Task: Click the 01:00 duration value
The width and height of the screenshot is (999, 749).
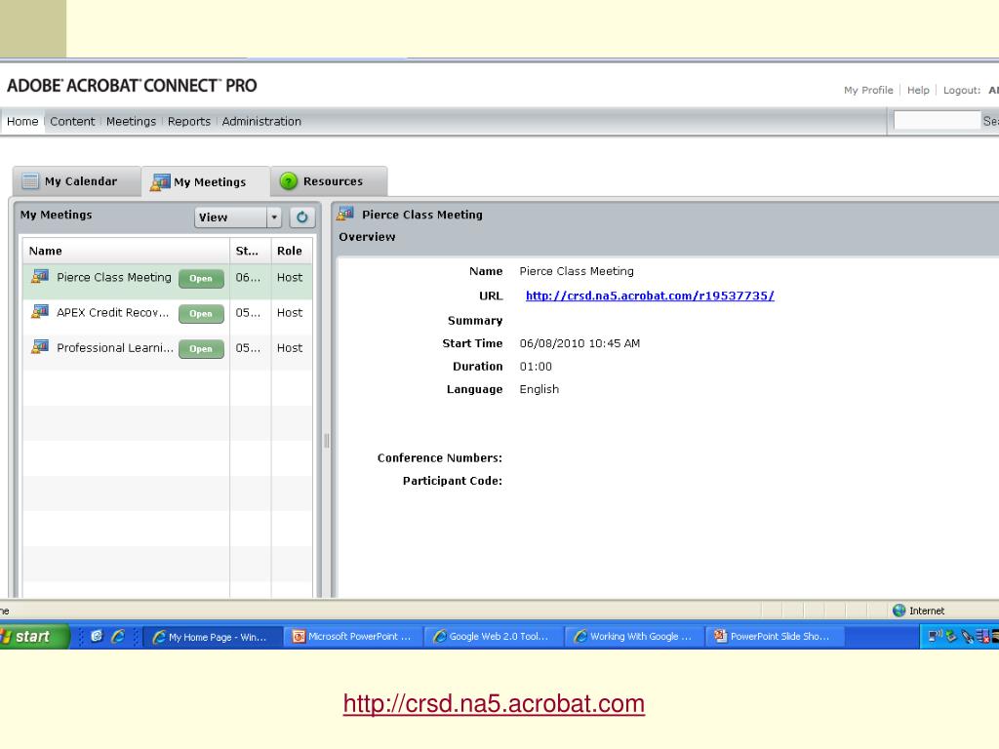Action: [536, 367]
